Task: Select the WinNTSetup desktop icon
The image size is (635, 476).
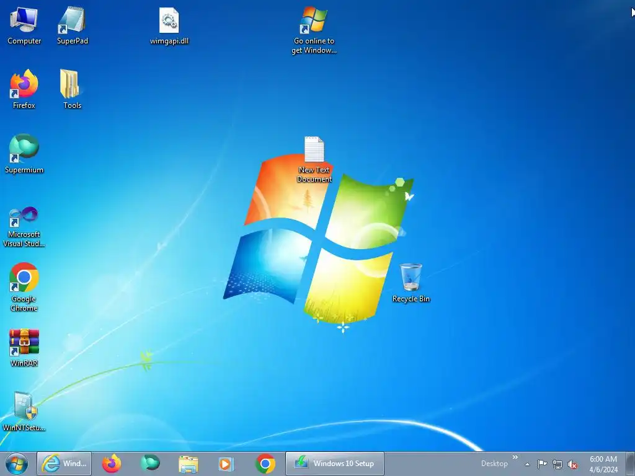Action: (x=24, y=412)
